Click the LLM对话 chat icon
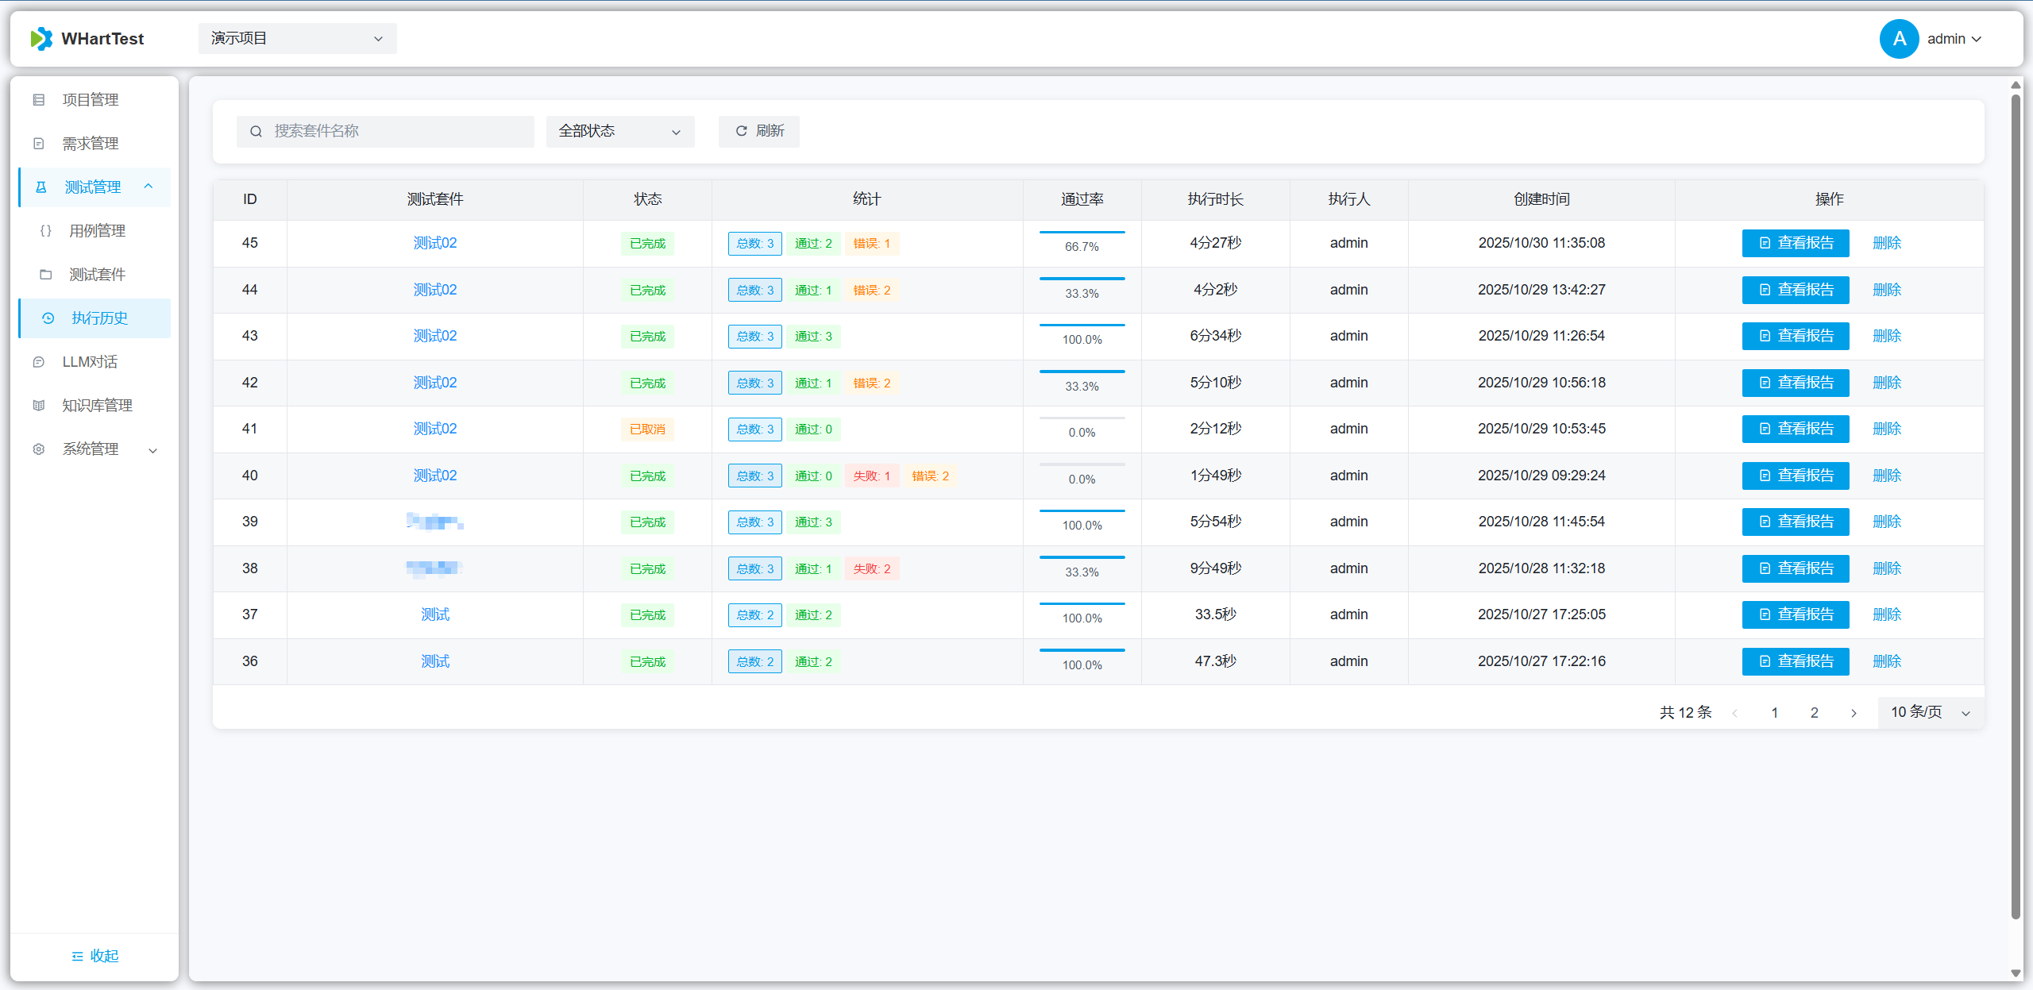The width and height of the screenshot is (2033, 990). pyautogui.click(x=39, y=362)
